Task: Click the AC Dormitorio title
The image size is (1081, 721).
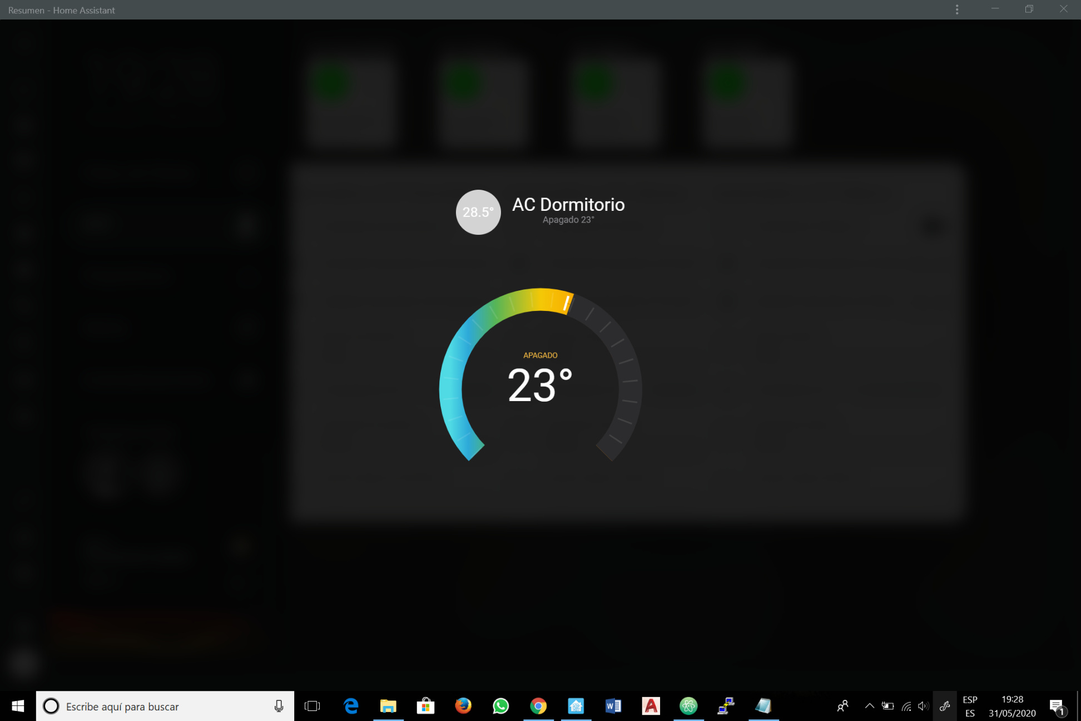Action: pos(568,204)
